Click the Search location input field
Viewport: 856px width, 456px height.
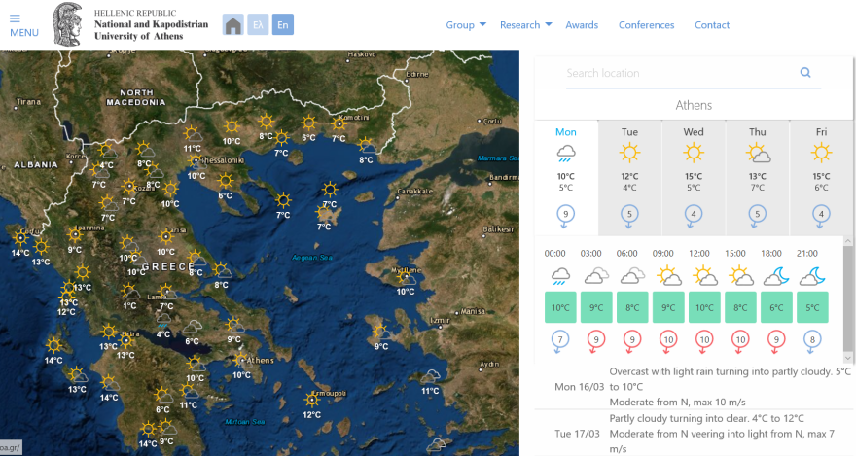[679, 73]
